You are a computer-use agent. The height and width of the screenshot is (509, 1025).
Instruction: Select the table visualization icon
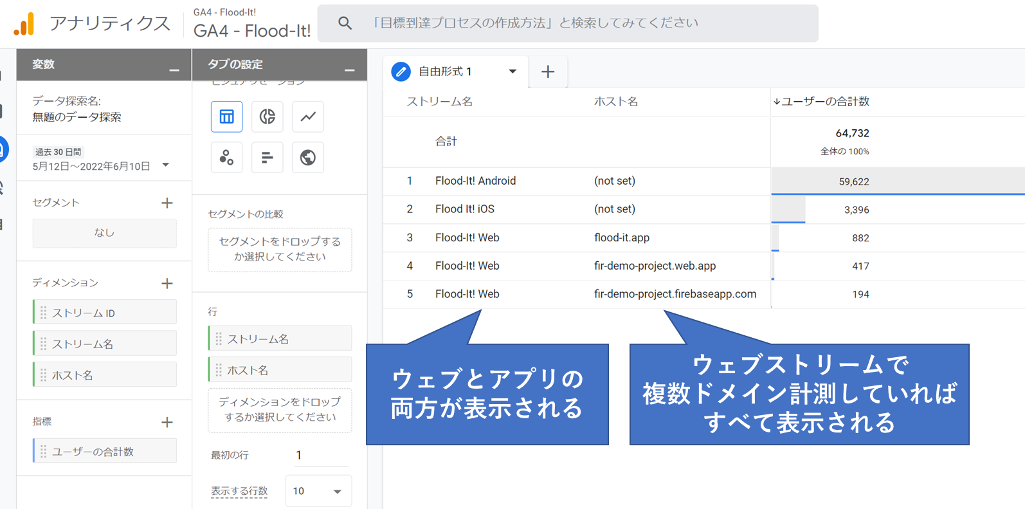click(x=226, y=116)
